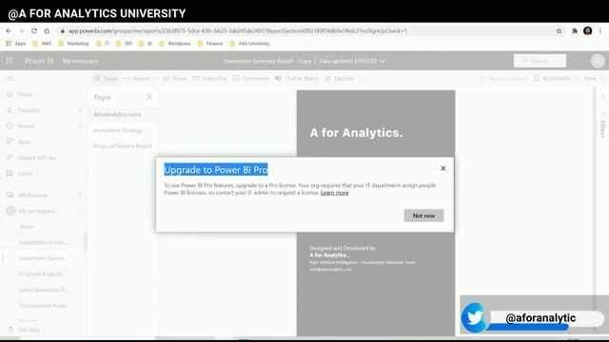609x342 pixels.
Task: Open Comments in the report toolbar
Action: tap(250, 78)
